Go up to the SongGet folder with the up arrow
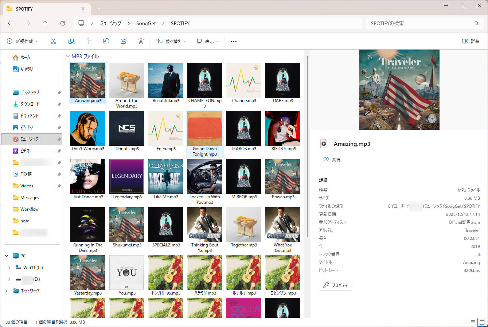This screenshot has width=488, height=327. click(45, 23)
